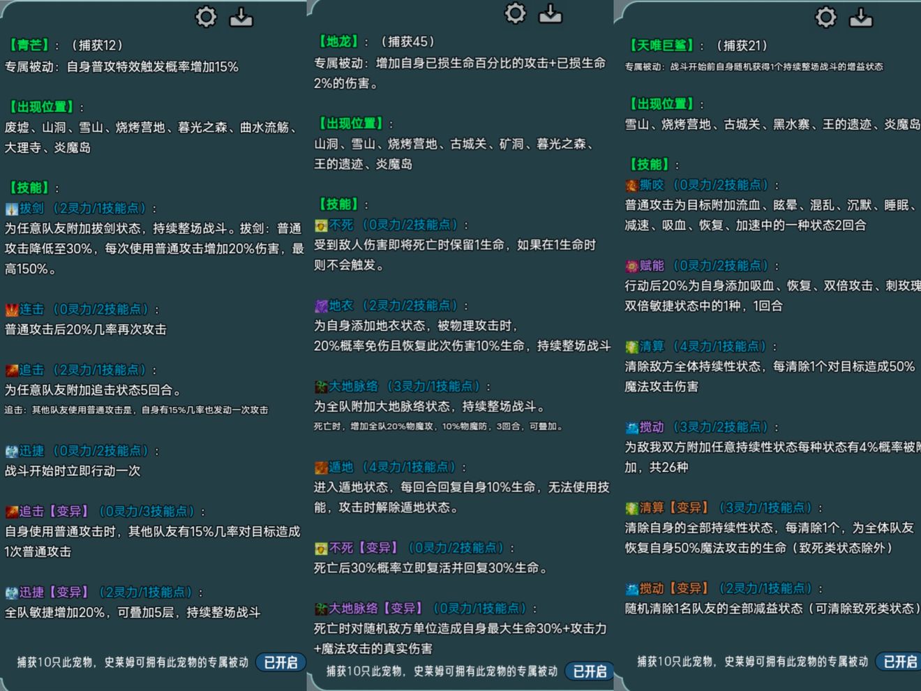Open the gear settings in the 青芒 panel
Screen dimensions: 921x691
tap(206, 17)
